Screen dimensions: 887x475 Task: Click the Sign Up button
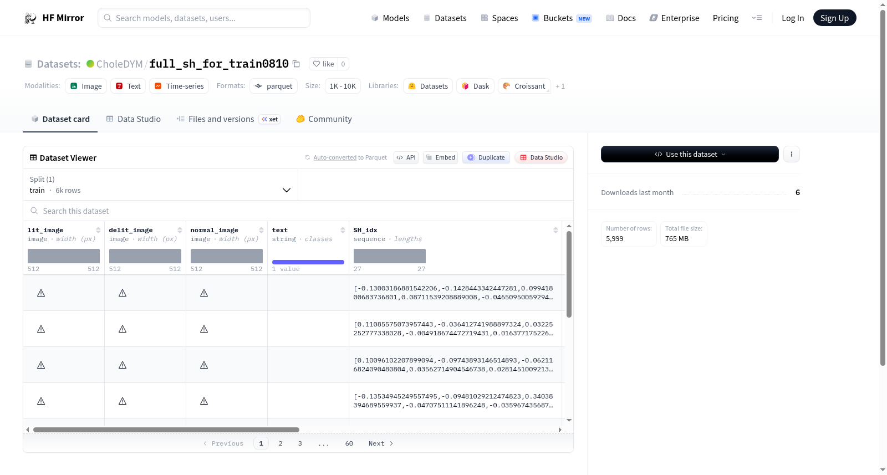tap(834, 18)
